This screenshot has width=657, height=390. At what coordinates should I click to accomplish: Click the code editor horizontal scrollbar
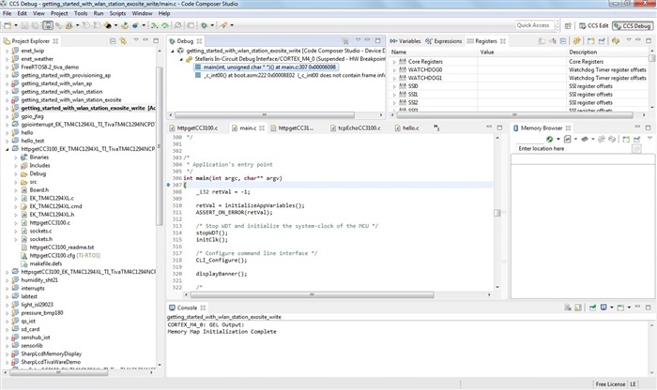[313, 294]
